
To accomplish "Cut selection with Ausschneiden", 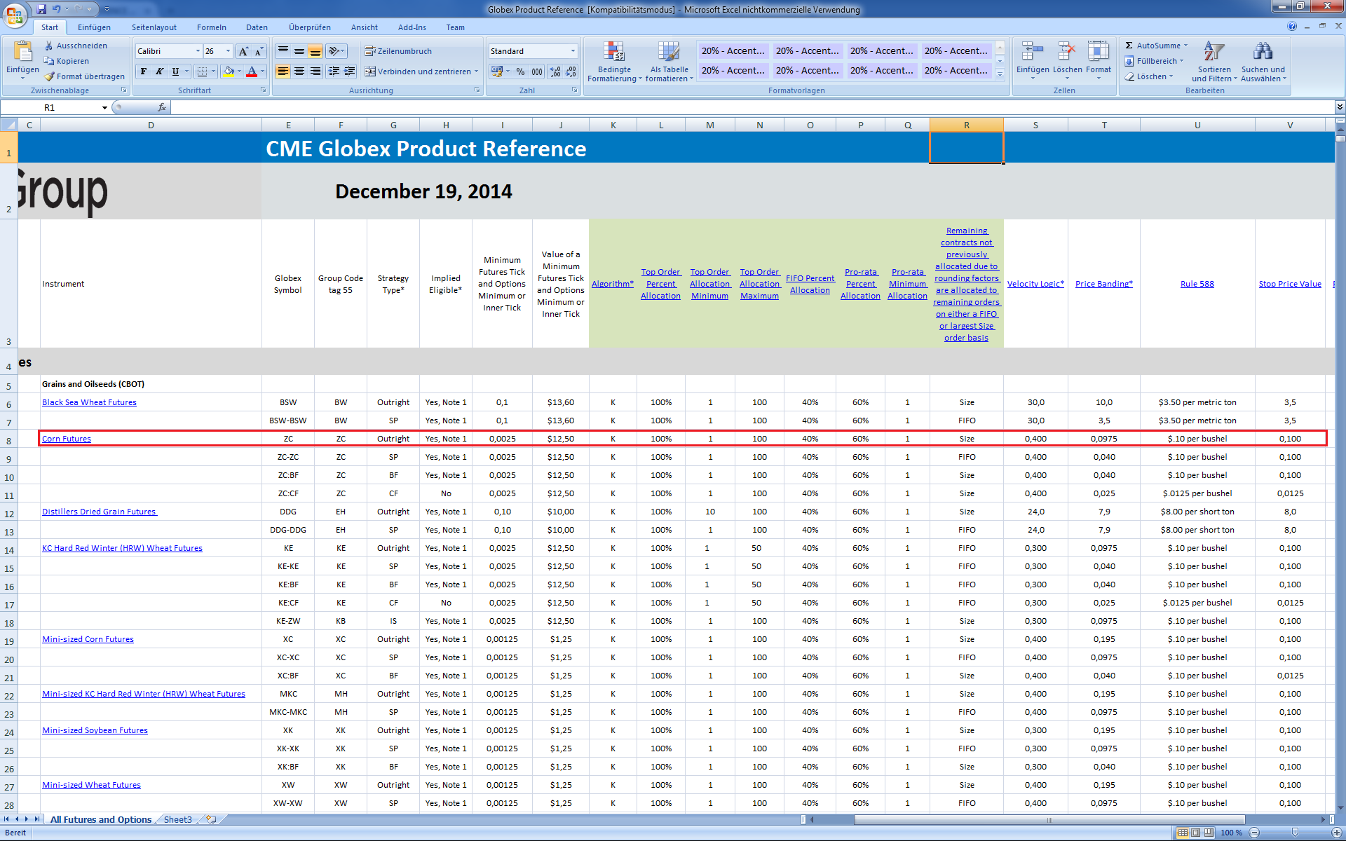I will coord(76,46).
